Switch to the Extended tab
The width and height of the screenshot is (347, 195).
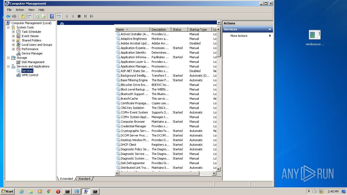[x=66, y=179]
